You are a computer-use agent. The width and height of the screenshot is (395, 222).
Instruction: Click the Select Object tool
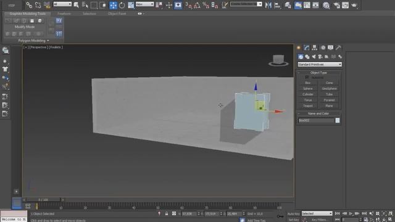click(x=76, y=5)
